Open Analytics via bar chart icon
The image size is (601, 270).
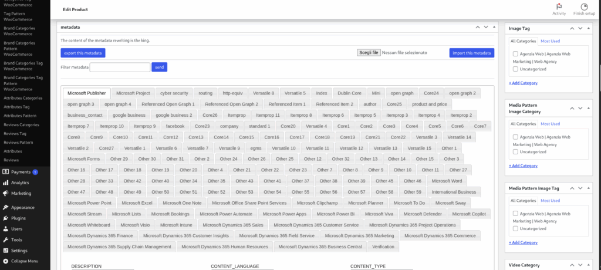pyautogui.click(x=6, y=183)
